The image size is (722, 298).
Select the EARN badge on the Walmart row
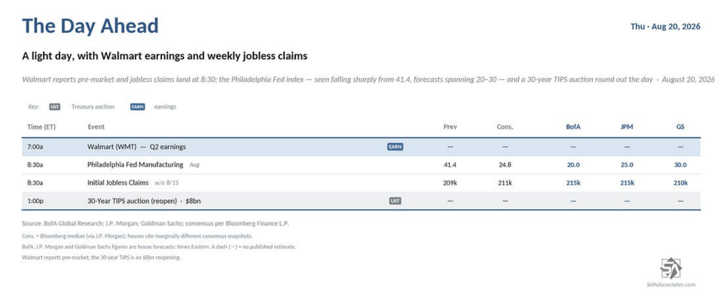[395, 147]
